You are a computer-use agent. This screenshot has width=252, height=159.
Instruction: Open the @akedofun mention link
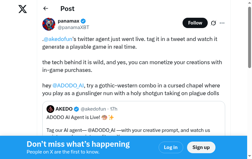point(58,39)
